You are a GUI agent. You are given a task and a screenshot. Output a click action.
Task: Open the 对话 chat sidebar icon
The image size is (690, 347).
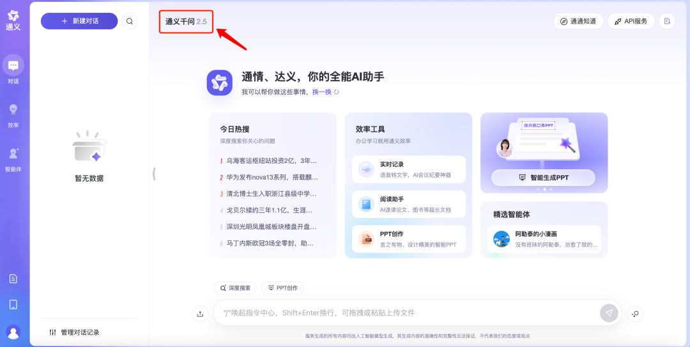click(x=13, y=66)
